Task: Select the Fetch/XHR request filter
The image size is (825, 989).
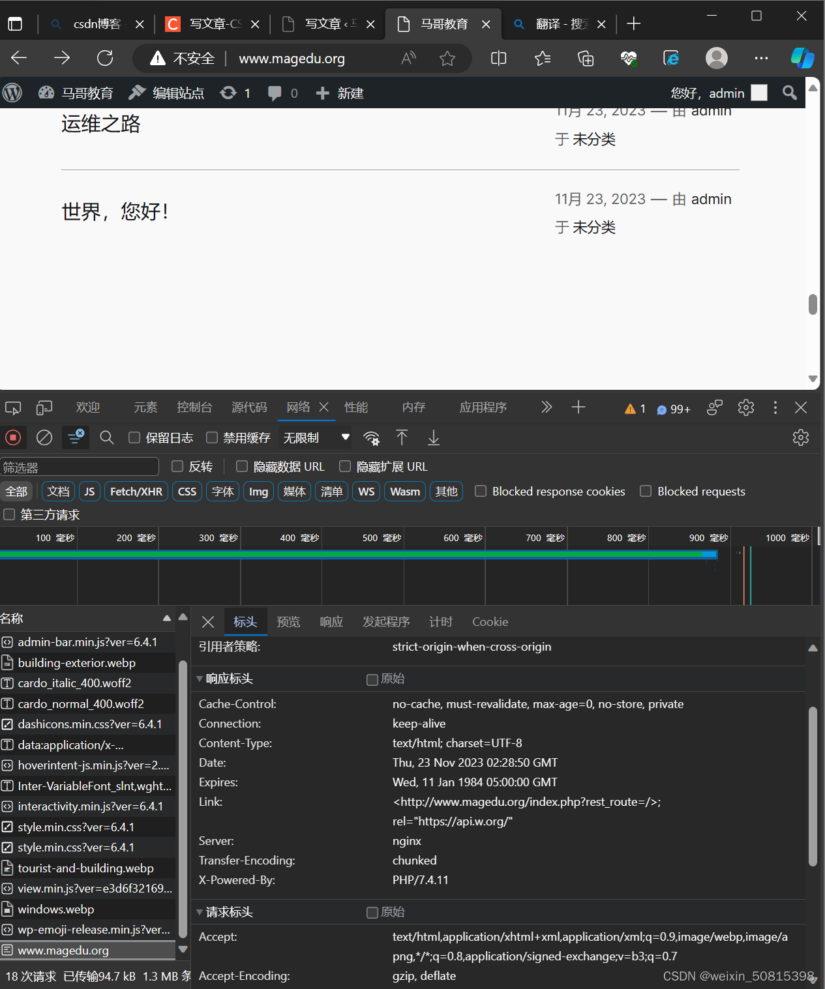Action: tap(136, 491)
